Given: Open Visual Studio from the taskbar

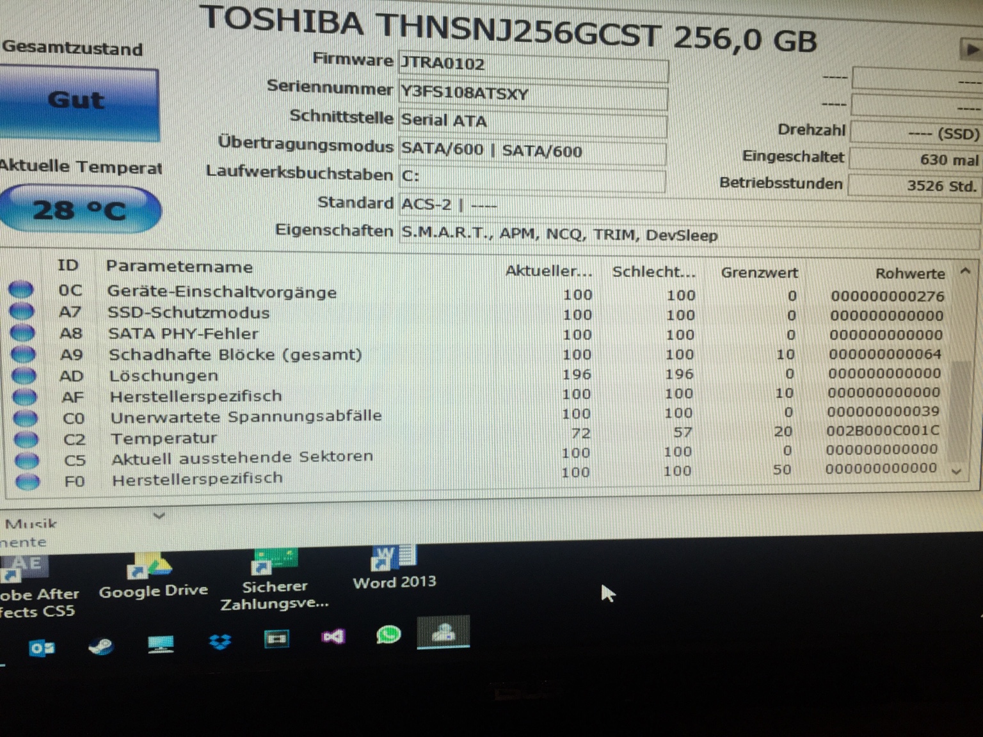Looking at the screenshot, I should [x=333, y=636].
